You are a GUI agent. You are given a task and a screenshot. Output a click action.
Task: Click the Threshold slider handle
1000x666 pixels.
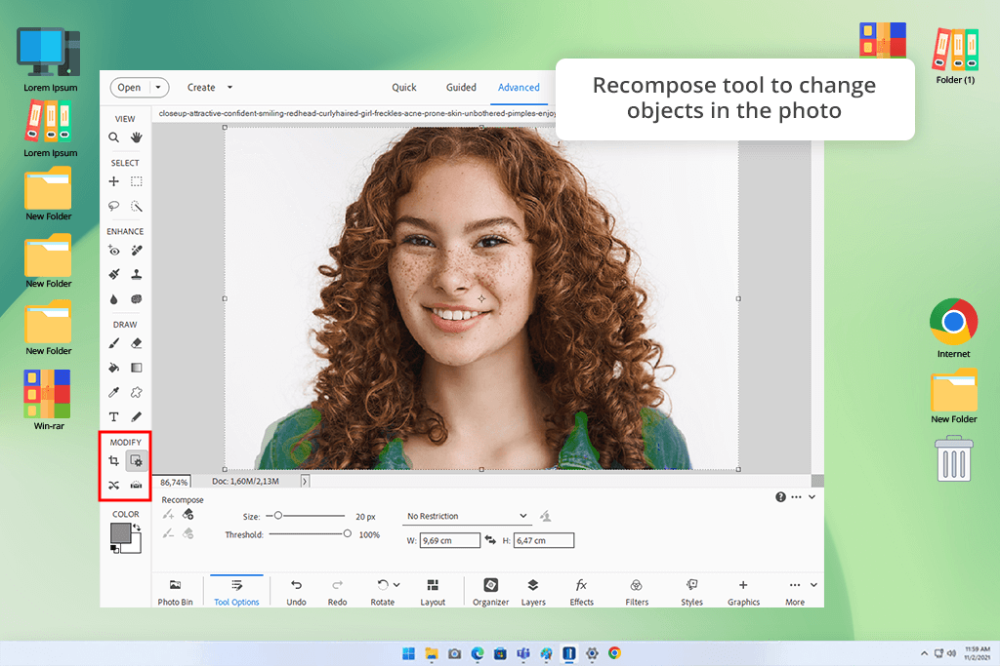coord(347,533)
